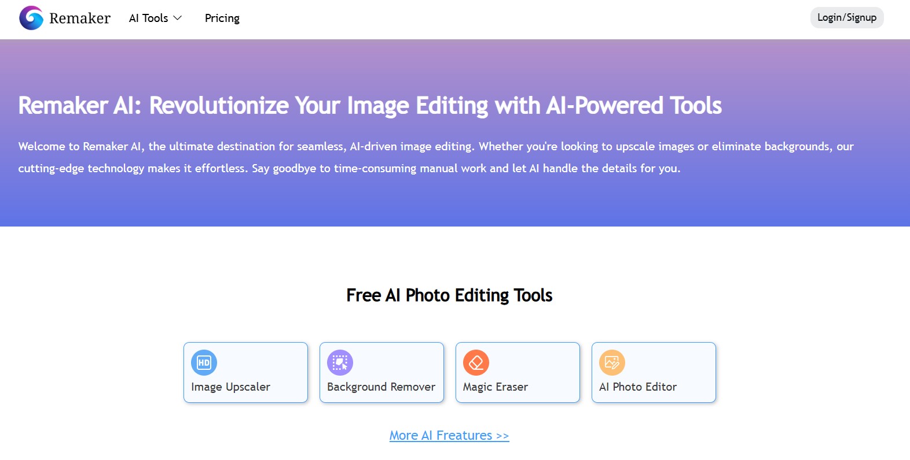Go to the Pricing page

[222, 18]
